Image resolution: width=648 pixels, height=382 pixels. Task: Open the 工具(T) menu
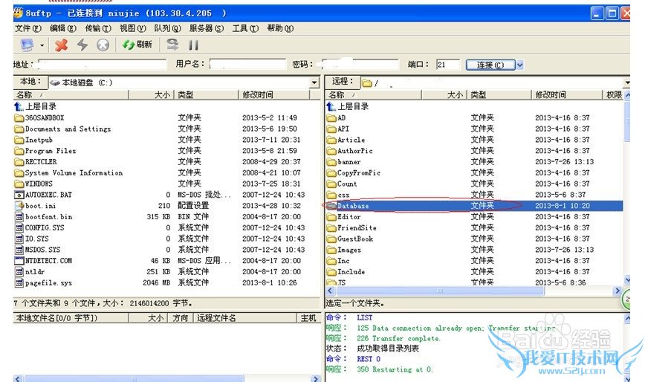pos(245,28)
